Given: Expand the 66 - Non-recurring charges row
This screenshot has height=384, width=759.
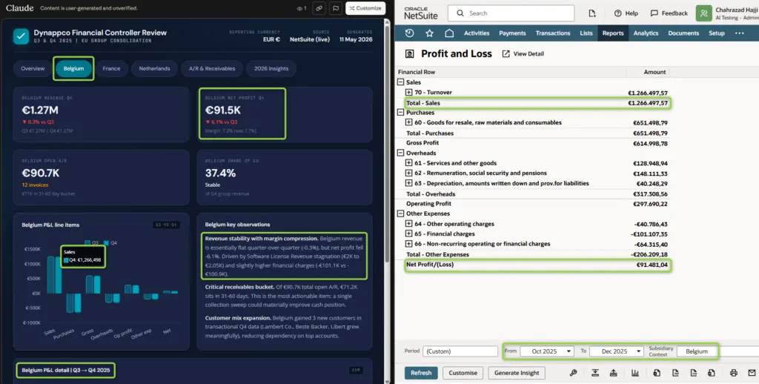Looking at the screenshot, I should click(x=408, y=244).
